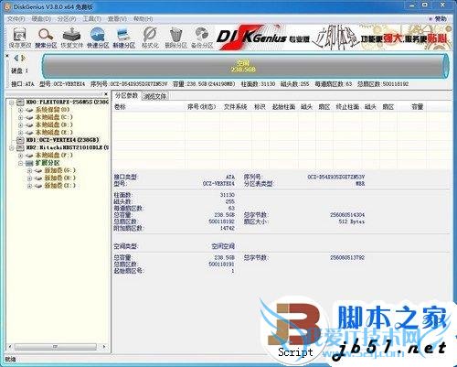Open the 文件(F) menu
The width and height of the screenshot is (457, 367).
(16, 19)
